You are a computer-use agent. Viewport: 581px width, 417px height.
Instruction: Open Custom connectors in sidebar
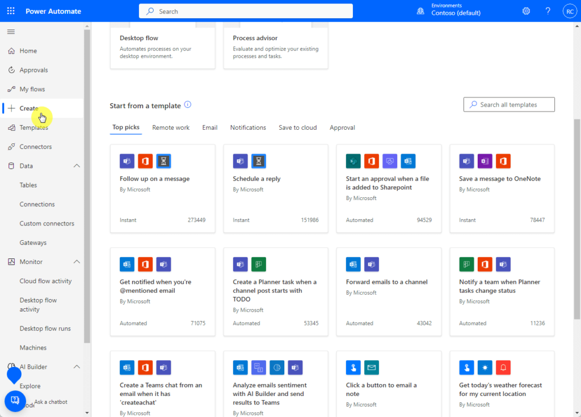[x=47, y=223]
